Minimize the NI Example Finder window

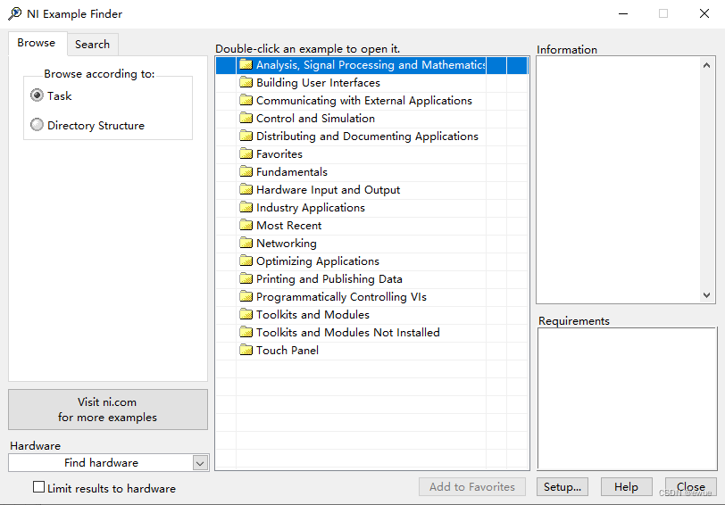tap(623, 13)
